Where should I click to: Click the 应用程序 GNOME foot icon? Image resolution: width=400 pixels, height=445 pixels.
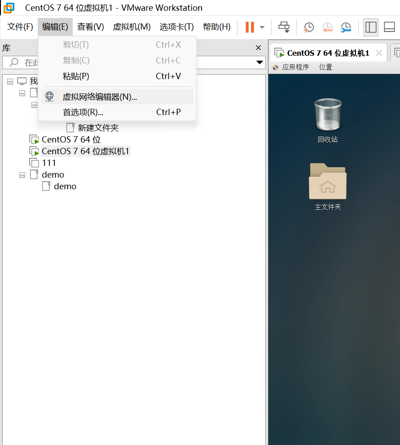tap(275, 67)
